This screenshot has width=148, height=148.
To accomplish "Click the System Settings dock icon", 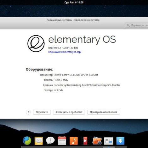I will tap(109, 141).
